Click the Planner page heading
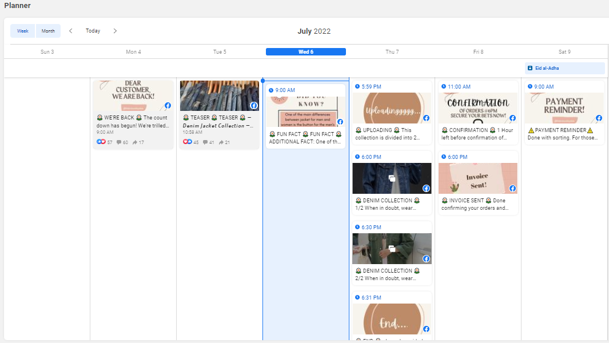609x343 pixels. coord(18,6)
